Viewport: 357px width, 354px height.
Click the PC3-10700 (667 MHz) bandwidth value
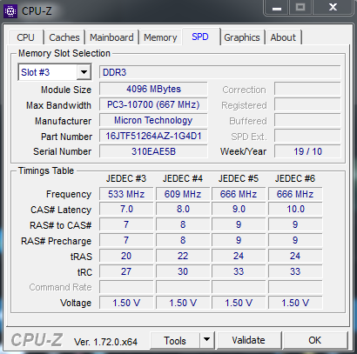pyautogui.click(x=153, y=104)
